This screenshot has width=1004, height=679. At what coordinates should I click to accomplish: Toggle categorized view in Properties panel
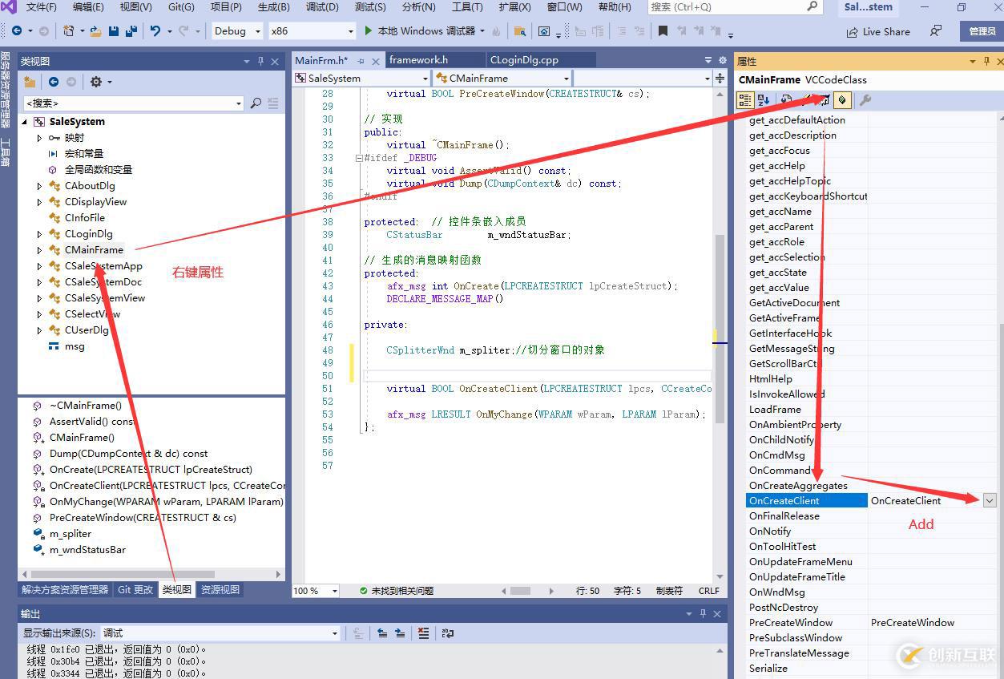(x=744, y=100)
